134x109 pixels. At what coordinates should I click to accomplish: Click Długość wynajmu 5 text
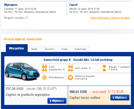coord(16,18)
